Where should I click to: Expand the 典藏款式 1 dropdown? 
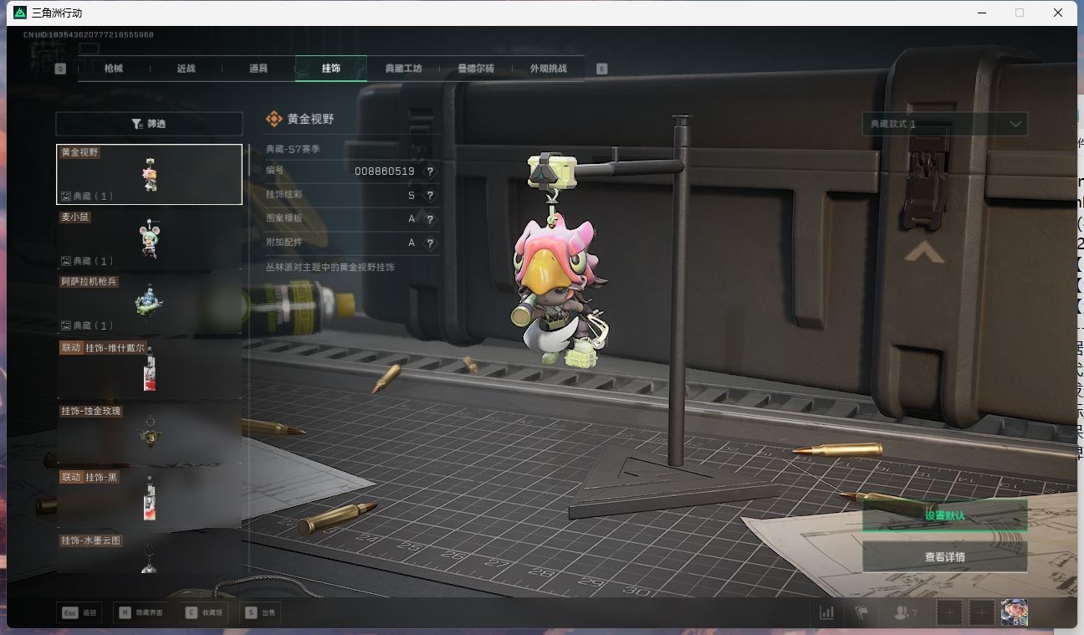[944, 124]
